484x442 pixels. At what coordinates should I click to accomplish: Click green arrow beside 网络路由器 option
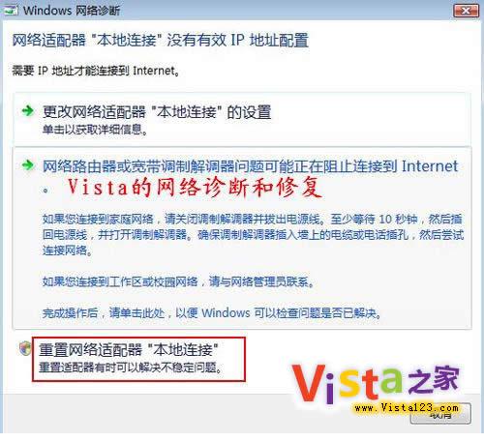pos(28,165)
